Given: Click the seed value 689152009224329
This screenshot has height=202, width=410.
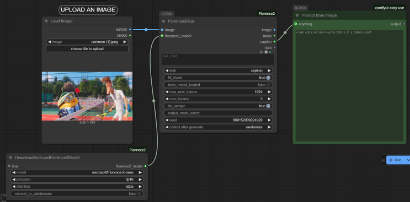Looking at the screenshot, I should point(248,120).
